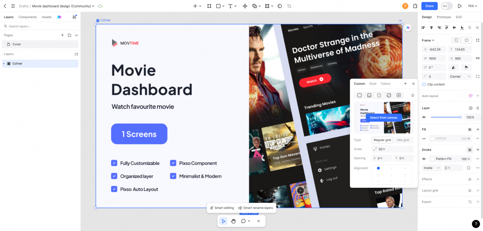Click the blue Share button
The image size is (483, 231).
pos(429,6)
